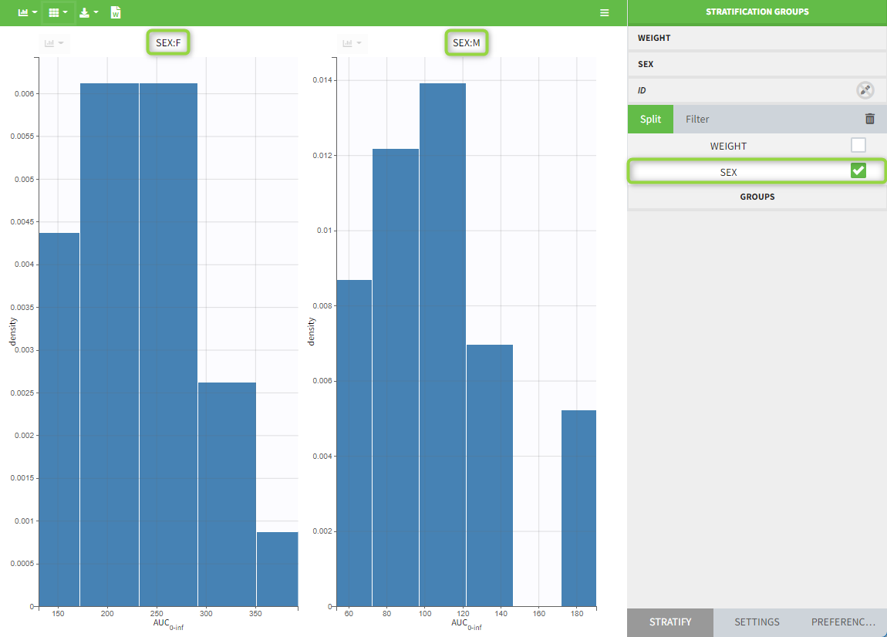Uncheck the SEX split checkbox

tap(858, 170)
